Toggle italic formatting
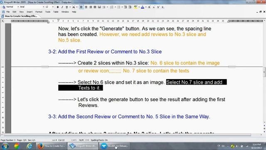This screenshot has height=150, width=266. coord(62,7)
